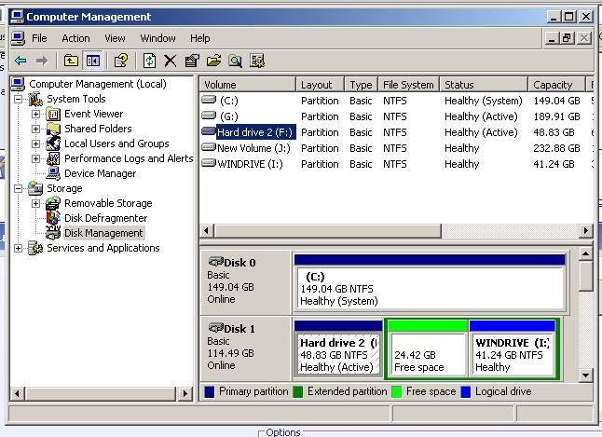Click the Event Viewer icon in tree
The image size is (602, 437).
tap(53, 114)
